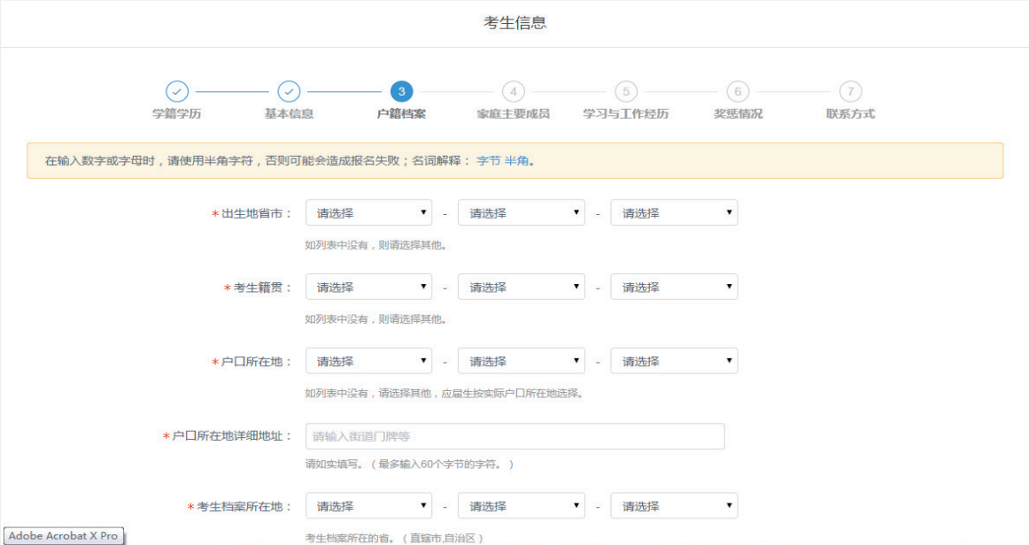Click step 5 icon for 学习与工作经历

coord(627,91)
